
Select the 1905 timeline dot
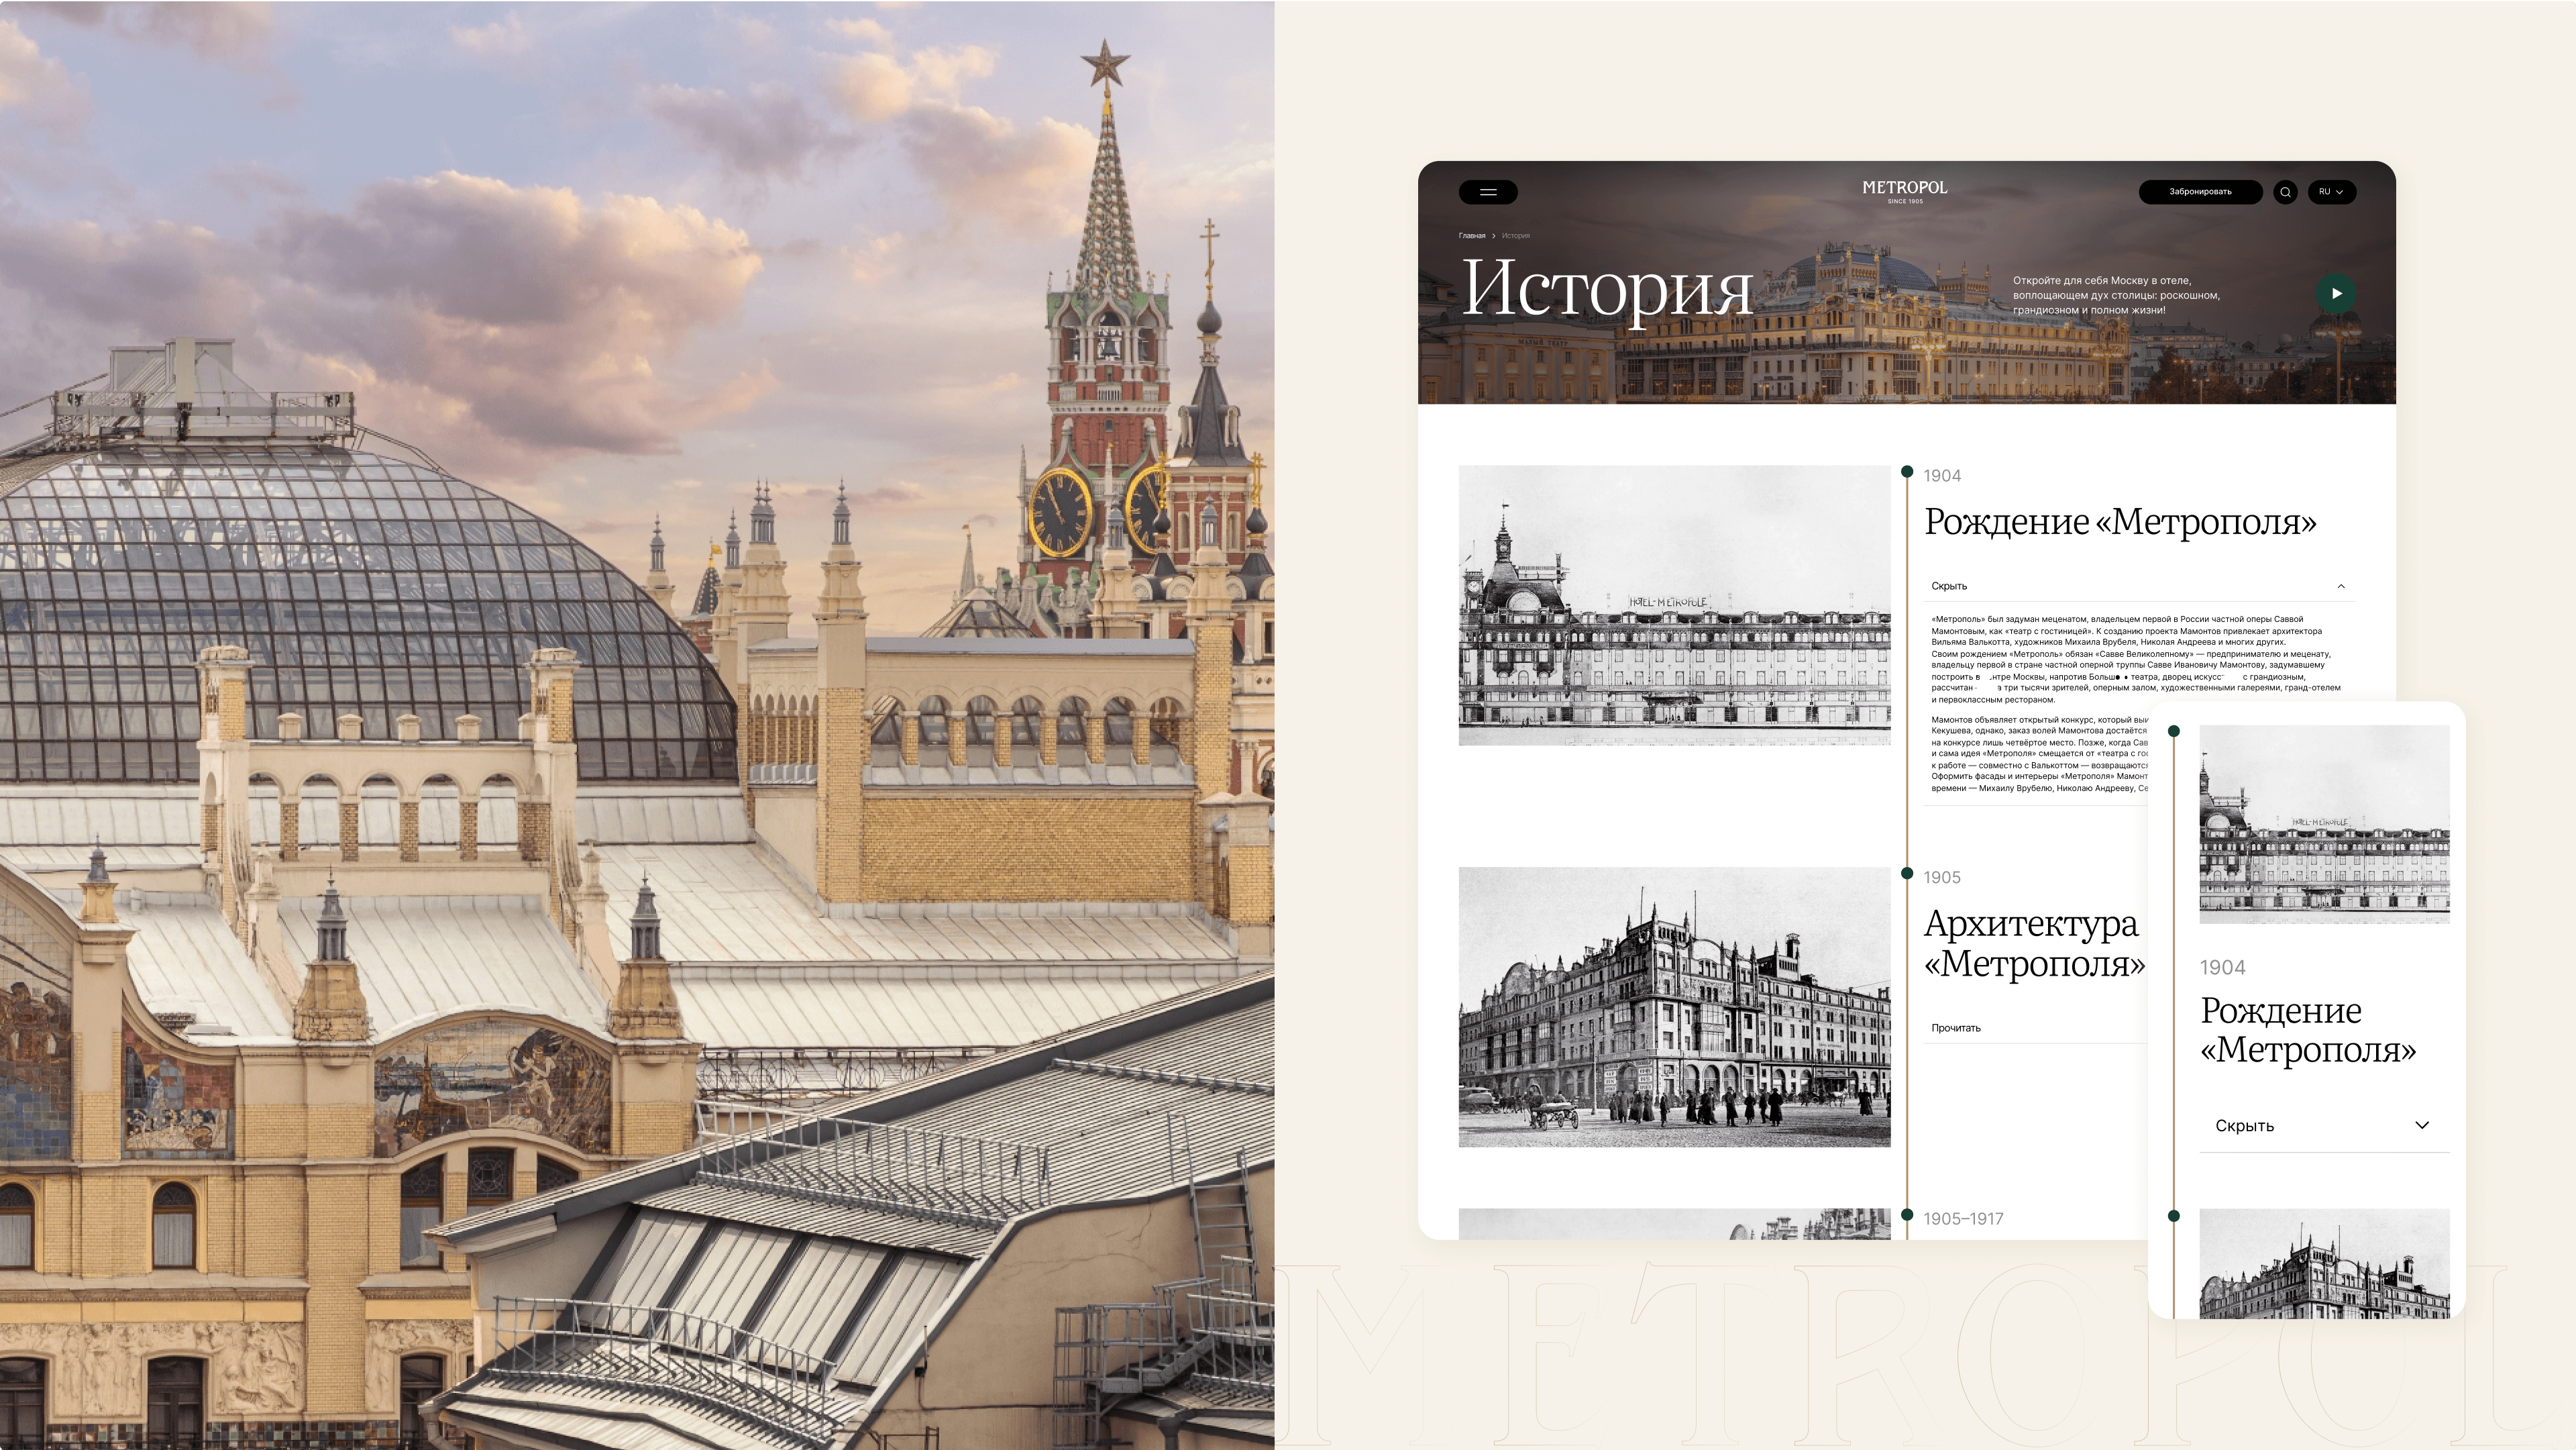click(1907, 873)
